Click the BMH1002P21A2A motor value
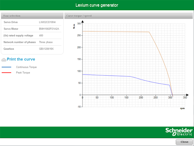 [x=49, y=29]
